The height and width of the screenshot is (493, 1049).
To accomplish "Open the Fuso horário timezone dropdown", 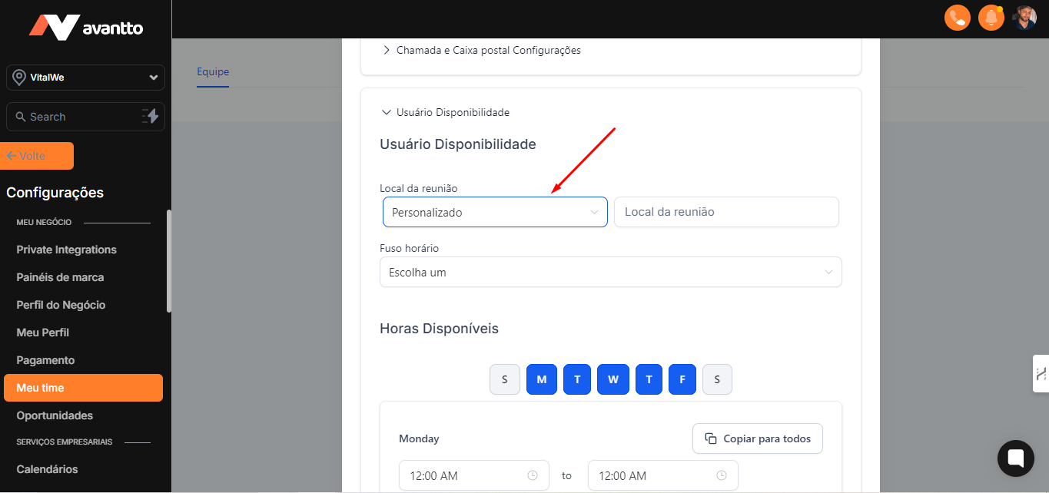I will click(x=610, y=273).
